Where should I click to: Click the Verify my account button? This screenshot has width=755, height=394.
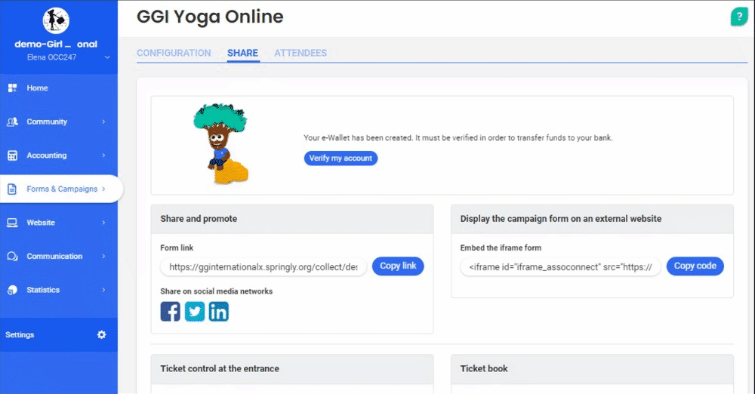pyautogui.click(x=341, y=159)
